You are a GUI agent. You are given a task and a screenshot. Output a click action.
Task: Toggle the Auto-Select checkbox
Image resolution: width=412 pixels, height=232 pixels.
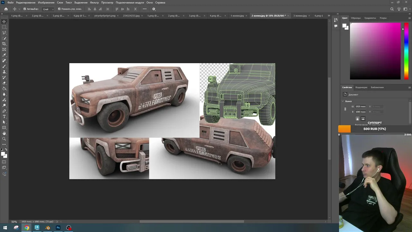[x=25, y=9]
